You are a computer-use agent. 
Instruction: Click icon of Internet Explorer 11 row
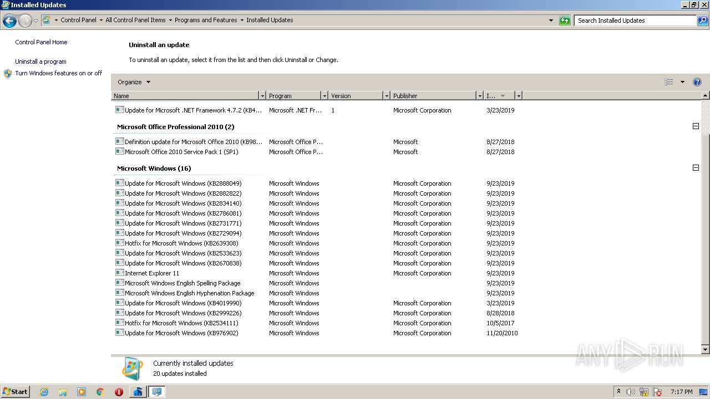tap(119, 273)
